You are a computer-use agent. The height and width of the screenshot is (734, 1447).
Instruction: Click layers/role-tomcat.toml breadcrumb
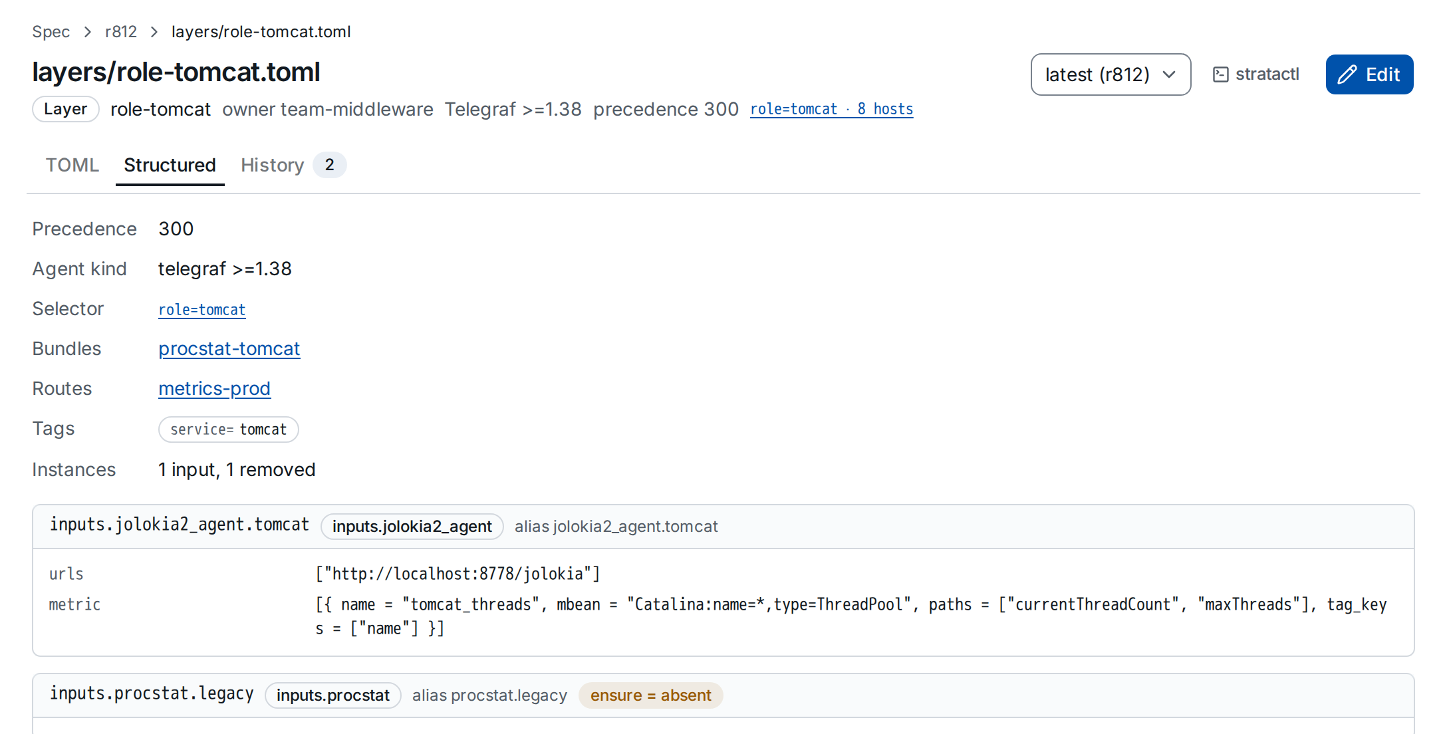261,32
